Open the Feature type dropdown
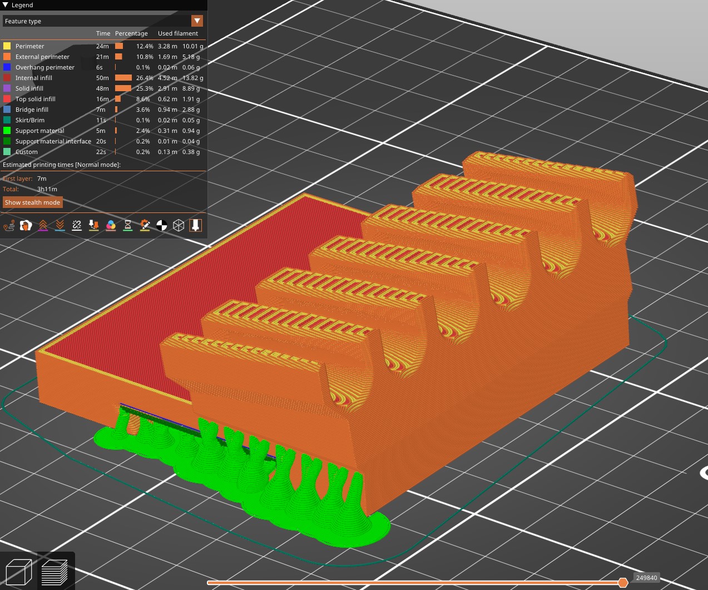This screenshot has width=708, height=590. click(x=197, y=21)
